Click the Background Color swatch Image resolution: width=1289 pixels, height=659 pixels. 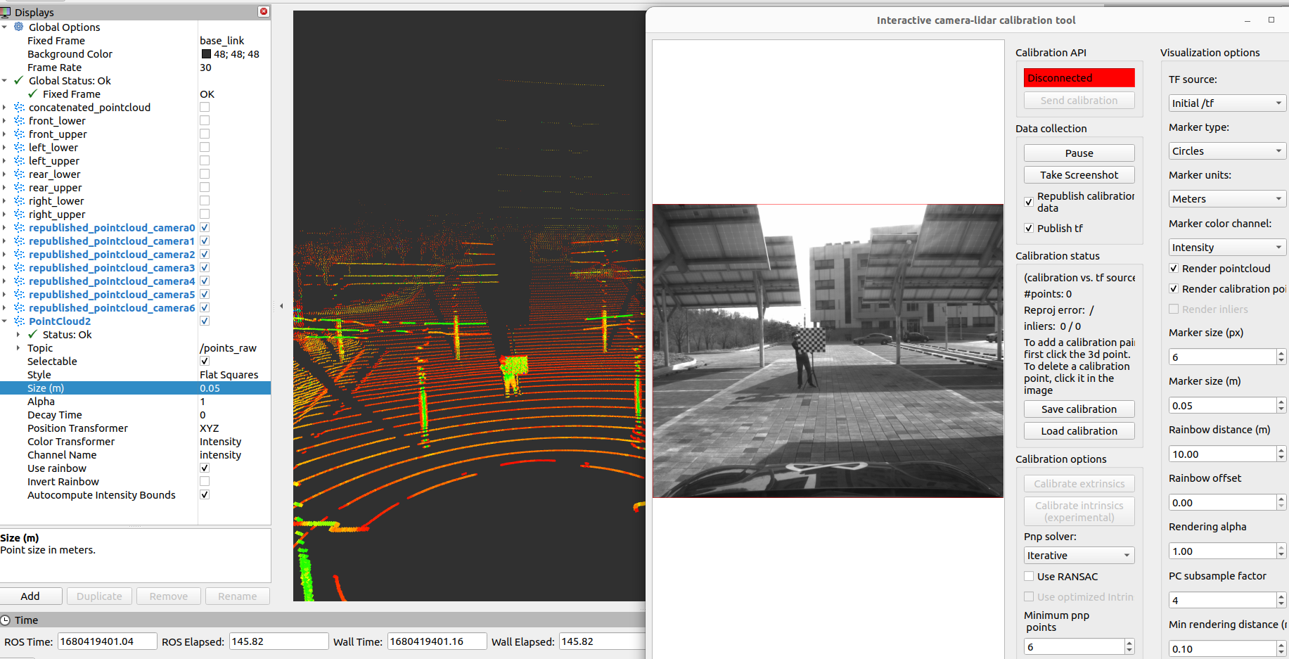(x=206, y=53)
